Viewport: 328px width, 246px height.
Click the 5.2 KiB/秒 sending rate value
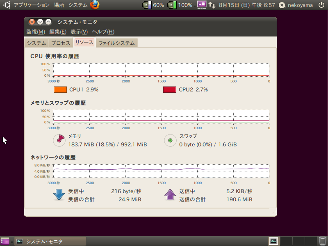pos(239,191)
